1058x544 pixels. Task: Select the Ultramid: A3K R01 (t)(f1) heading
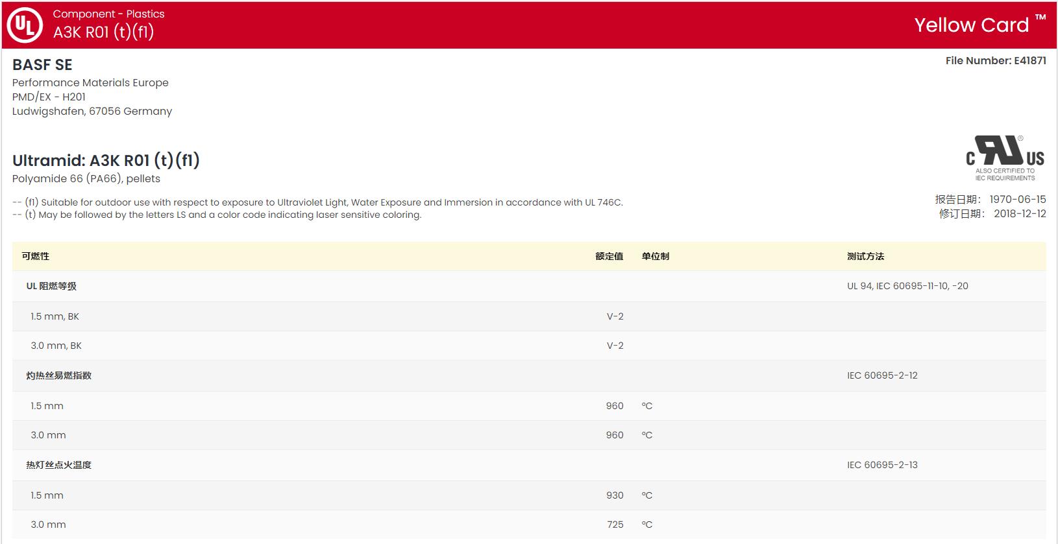pyautogui.click(x=106, y=160)
